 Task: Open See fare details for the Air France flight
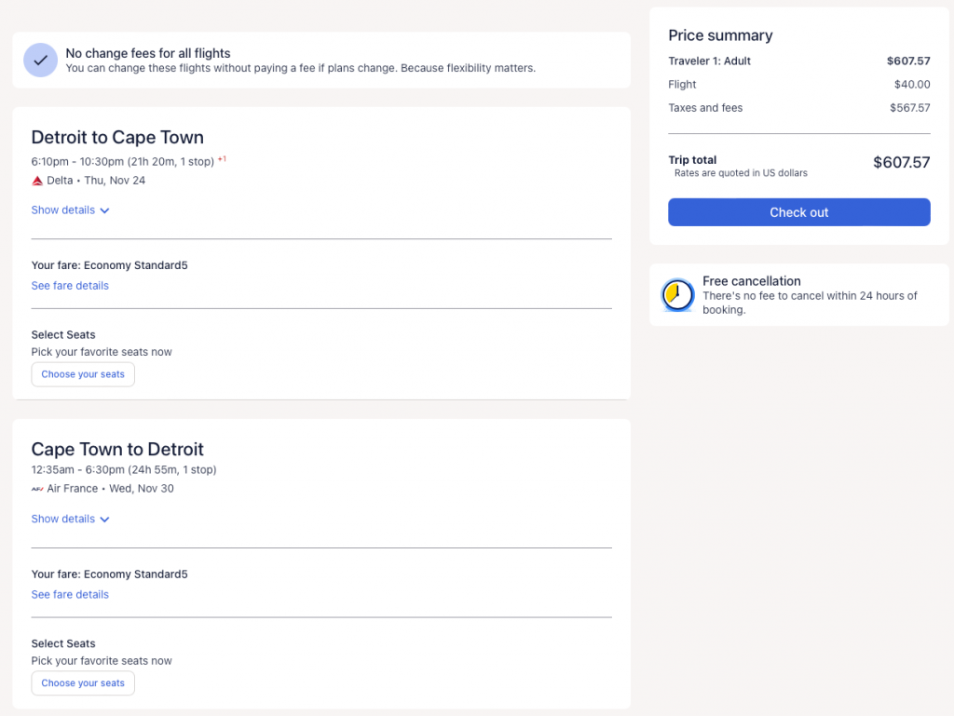(70, 595)
